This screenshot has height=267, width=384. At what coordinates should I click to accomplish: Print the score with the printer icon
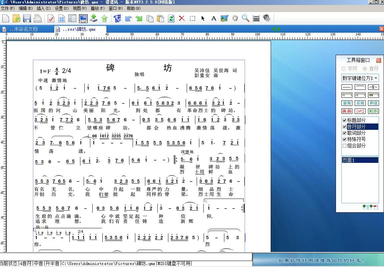(37, 18)
